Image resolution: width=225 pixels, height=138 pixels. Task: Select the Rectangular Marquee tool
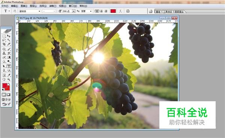point(4,36)
